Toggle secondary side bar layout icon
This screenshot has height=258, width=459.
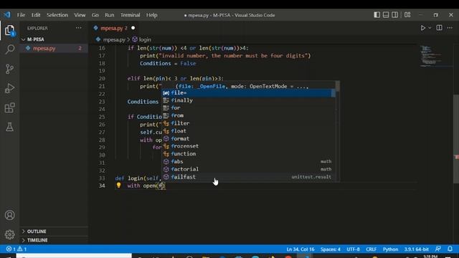(x=394, y=14)
